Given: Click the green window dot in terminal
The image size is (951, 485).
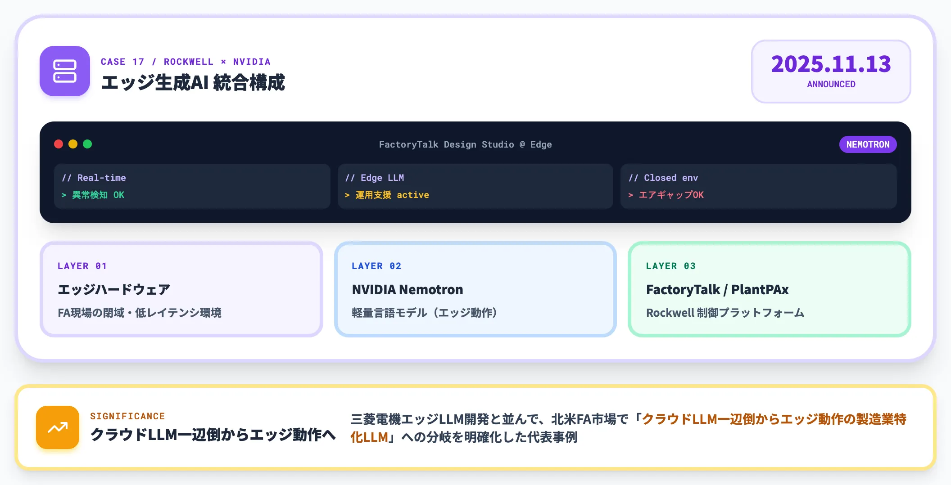Looking at the screenshot, I should (87, 144).
